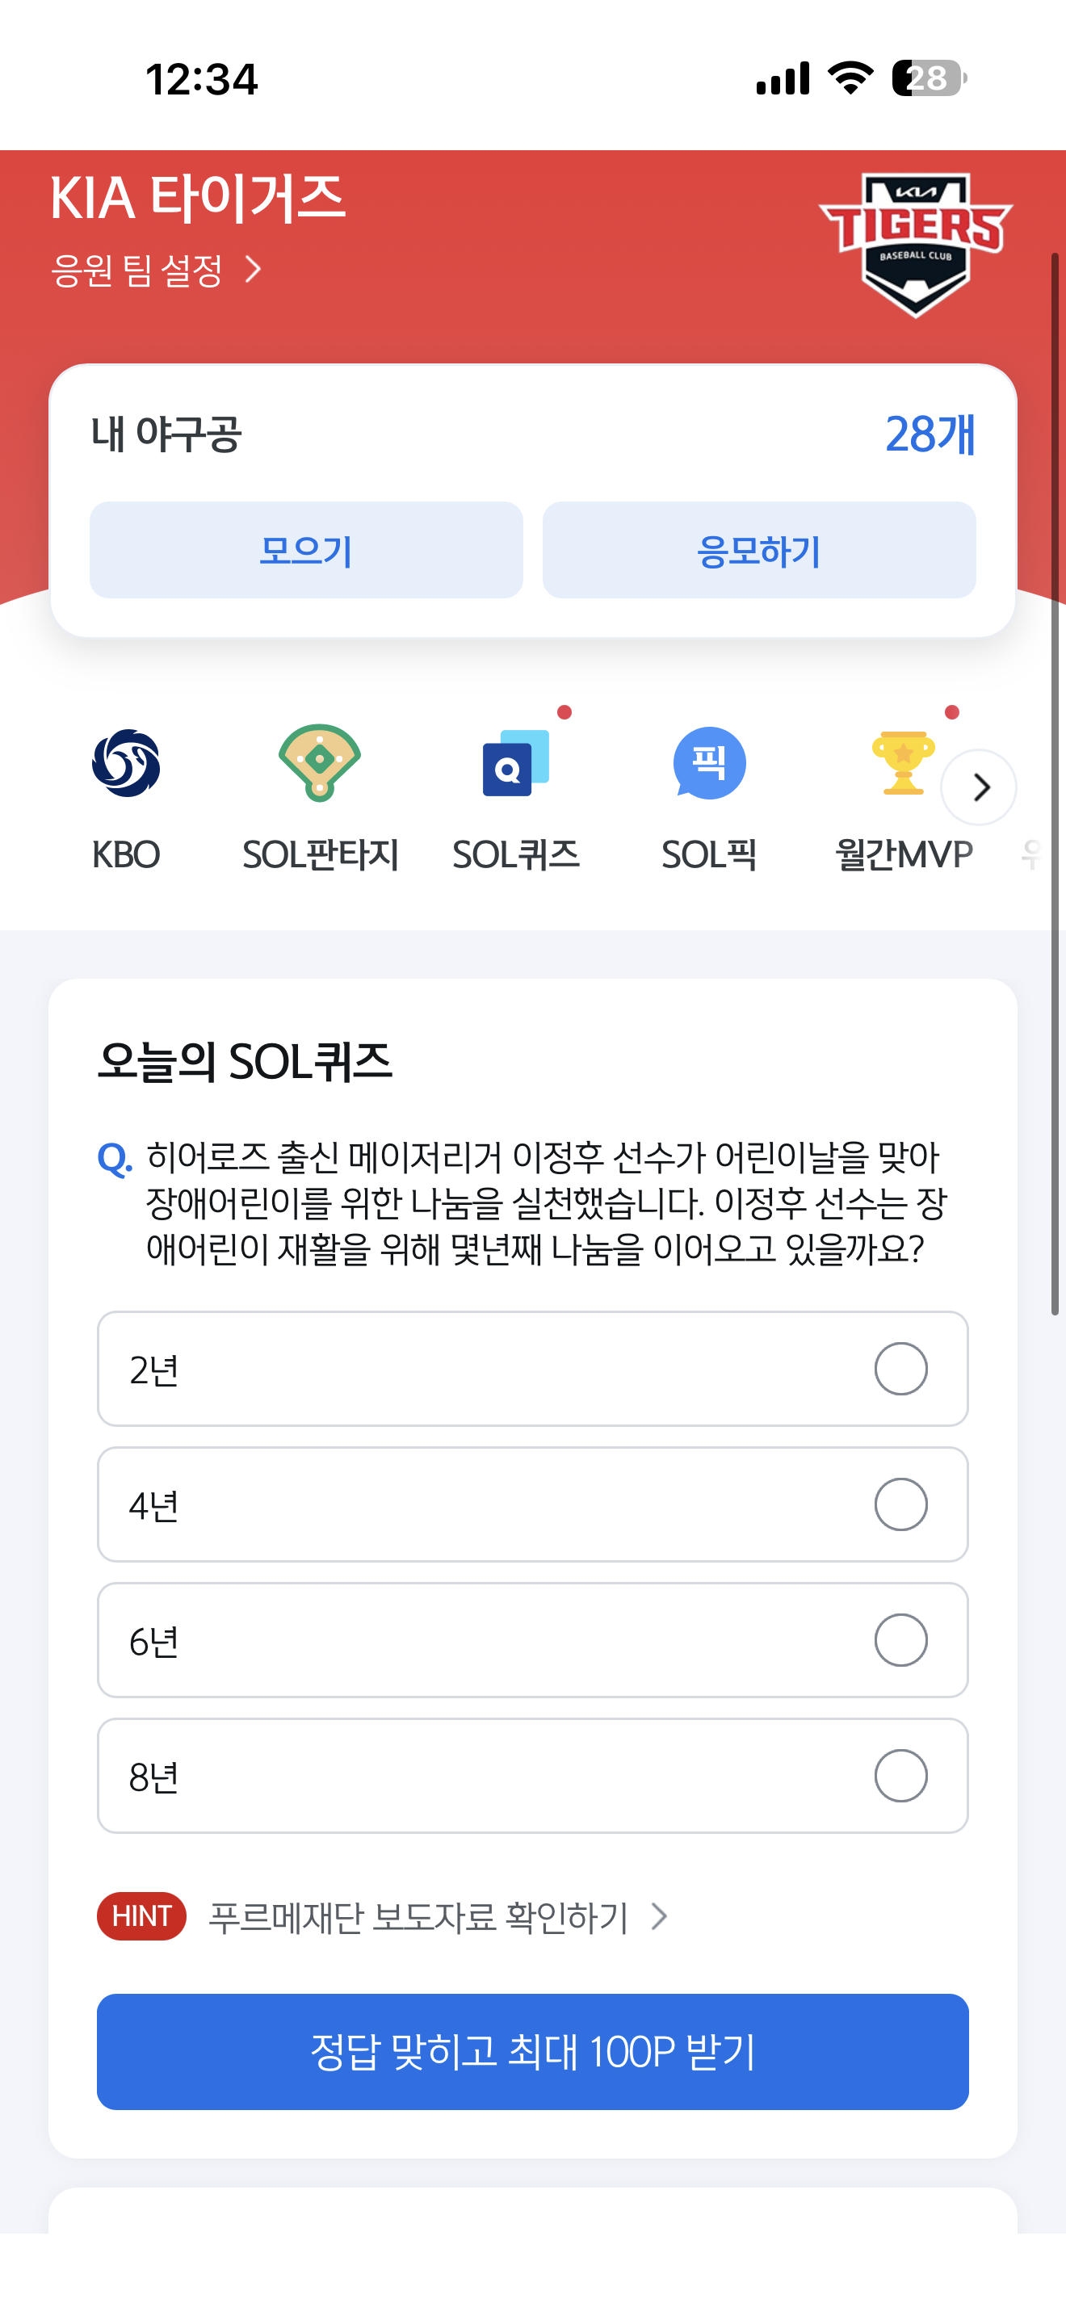Image resolution: width=1066 pixels, height=2316 pixels.
Task: Open 응원 팀 설정 chevron
Action: (254, 270)
